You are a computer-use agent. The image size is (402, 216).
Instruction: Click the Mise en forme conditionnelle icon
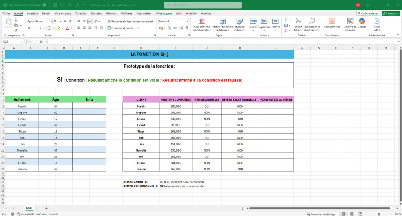[202, 22]
